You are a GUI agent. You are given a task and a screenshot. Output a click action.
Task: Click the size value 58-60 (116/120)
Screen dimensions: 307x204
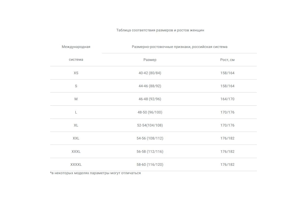pyautogui.click(x=150, y=164)
